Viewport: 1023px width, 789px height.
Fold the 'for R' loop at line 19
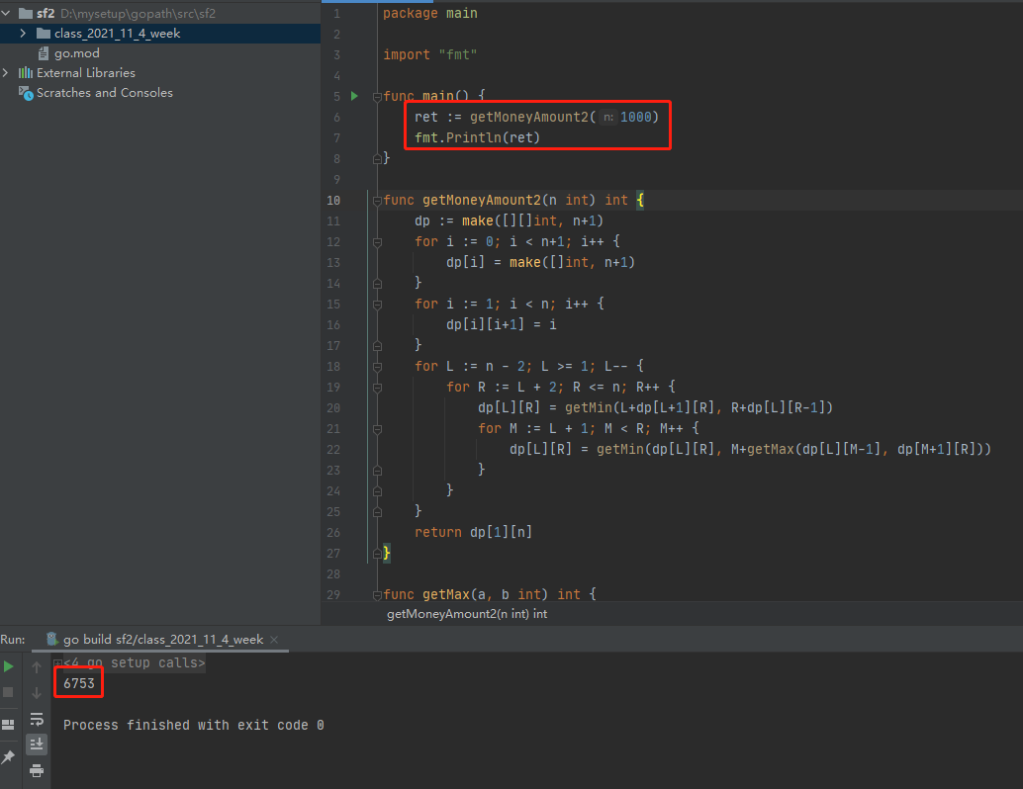[x=377, y=388]
